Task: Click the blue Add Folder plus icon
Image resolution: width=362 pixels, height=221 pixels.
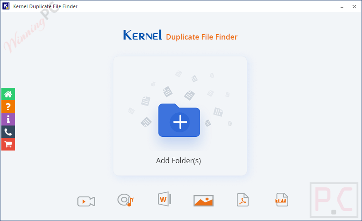Action: click(179, 120)
